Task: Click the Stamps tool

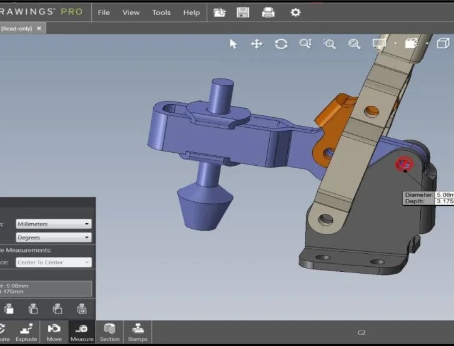Action: [x=137, y=332]
